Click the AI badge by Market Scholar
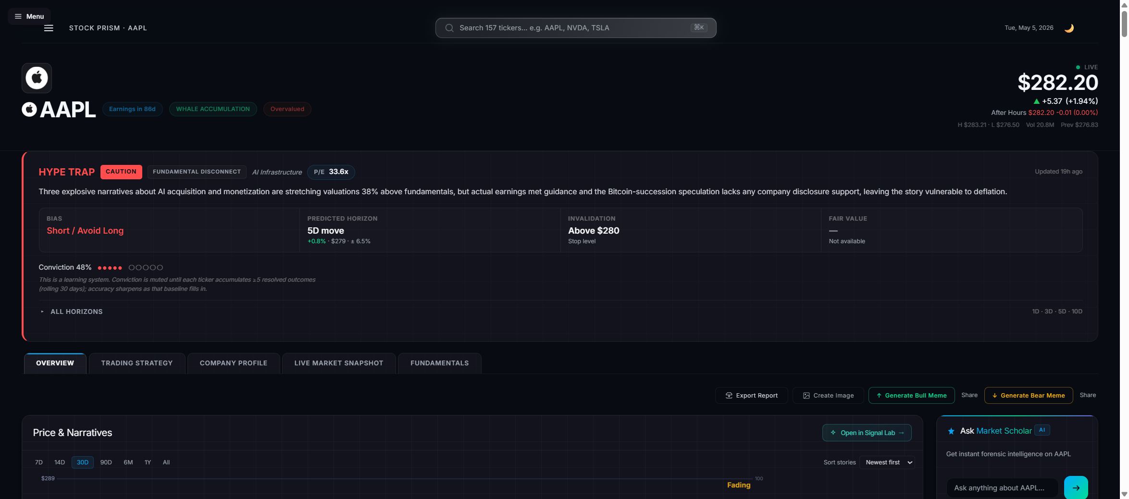This screenshot has width=1129, height=499. point(1042,430)
